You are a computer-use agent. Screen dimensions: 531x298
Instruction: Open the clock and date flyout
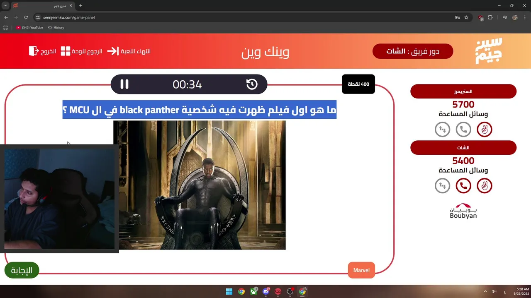coord(521,291)
